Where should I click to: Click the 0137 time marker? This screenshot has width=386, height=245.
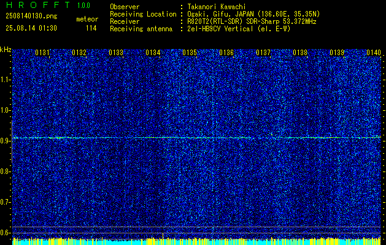click(x=263, y=53)
